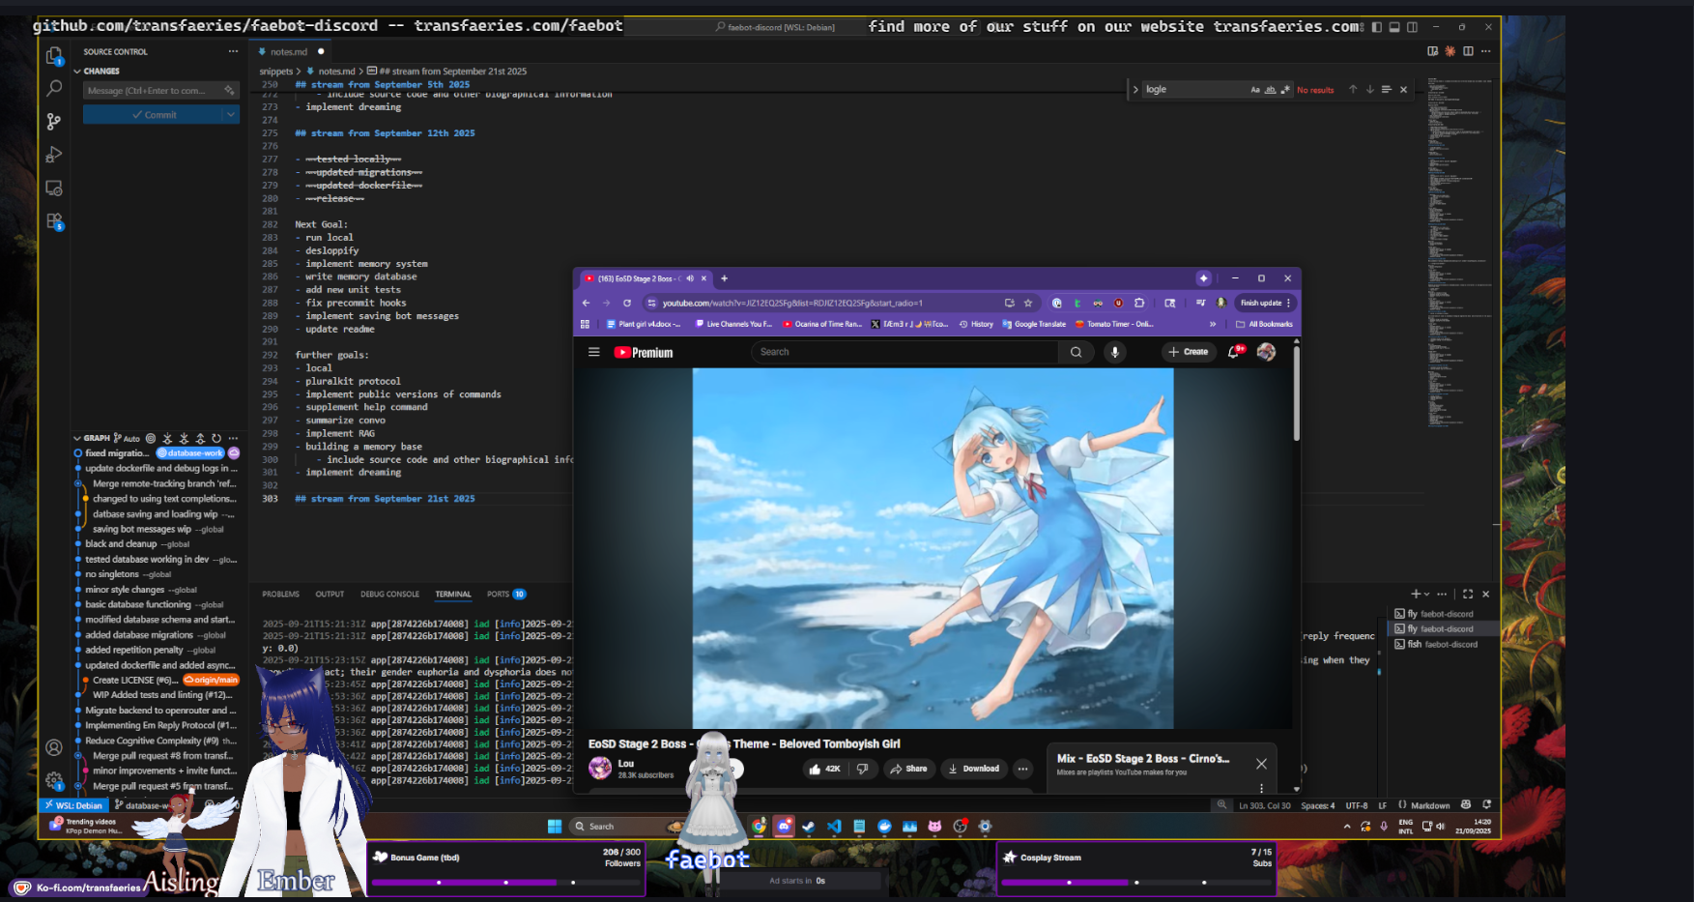
Task: Collapse the Graph section
Action: pyautogui.click(x=77, y=438)
